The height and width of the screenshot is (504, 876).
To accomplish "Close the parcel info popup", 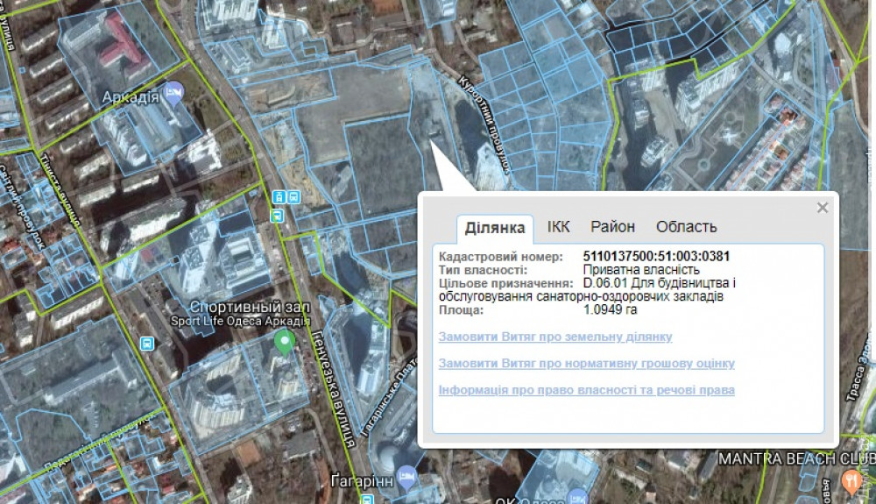I will pos(822,208).
